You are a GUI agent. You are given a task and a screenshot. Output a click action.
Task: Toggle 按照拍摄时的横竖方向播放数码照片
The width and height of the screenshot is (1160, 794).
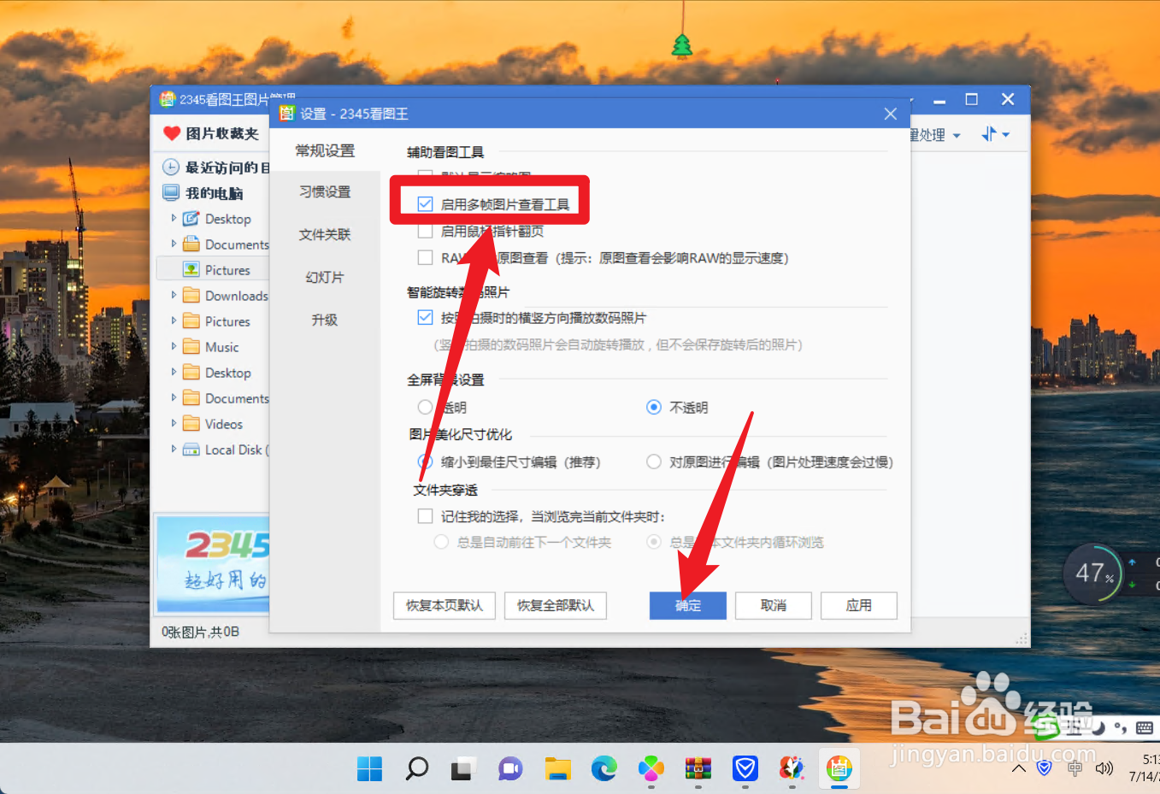click(425, 317)
